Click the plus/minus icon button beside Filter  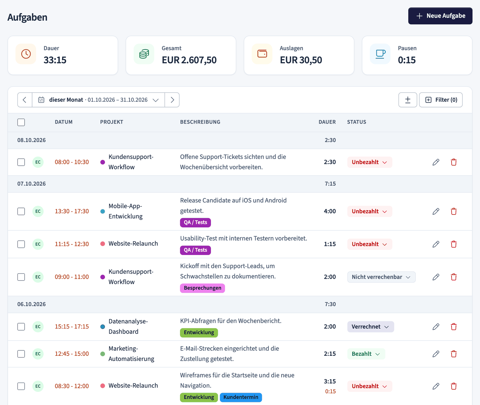click(x=408, y=100)
